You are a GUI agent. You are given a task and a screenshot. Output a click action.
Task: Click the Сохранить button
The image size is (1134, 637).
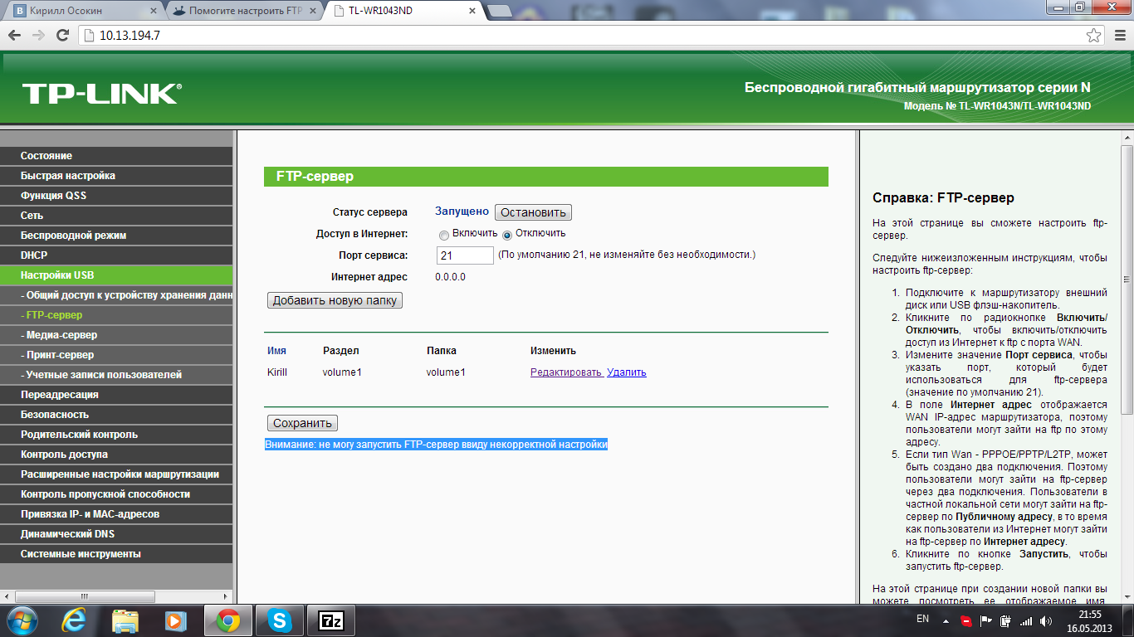tap(302, 423)
